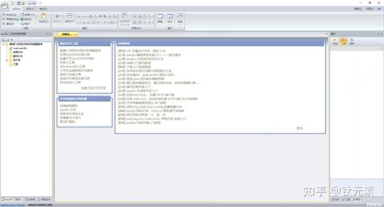Image resolution: width=384 pixels, height=207 pixels.
Task: Click first icon in project explorer toolbar
Action: (3, 39)
